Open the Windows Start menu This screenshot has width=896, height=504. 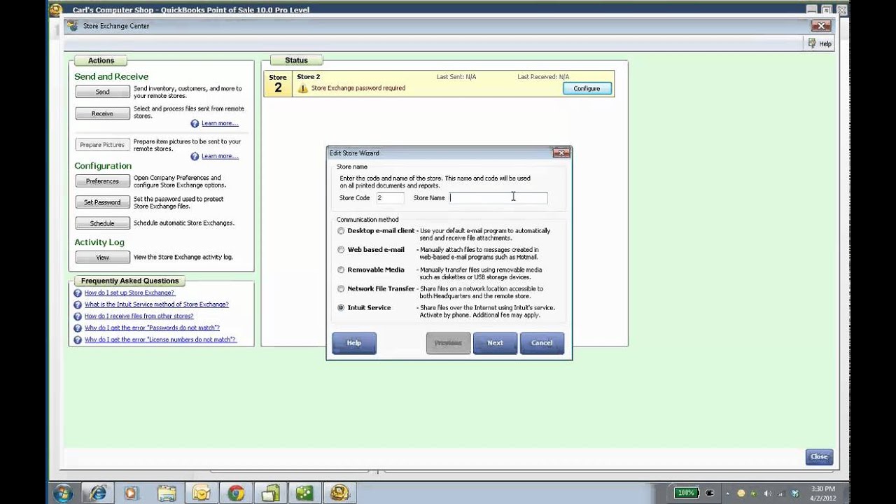pos(63,493)
